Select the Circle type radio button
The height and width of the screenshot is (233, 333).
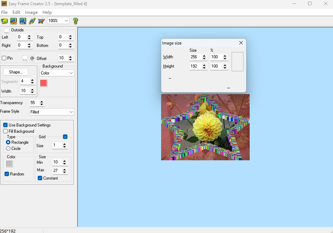(8, 148)
